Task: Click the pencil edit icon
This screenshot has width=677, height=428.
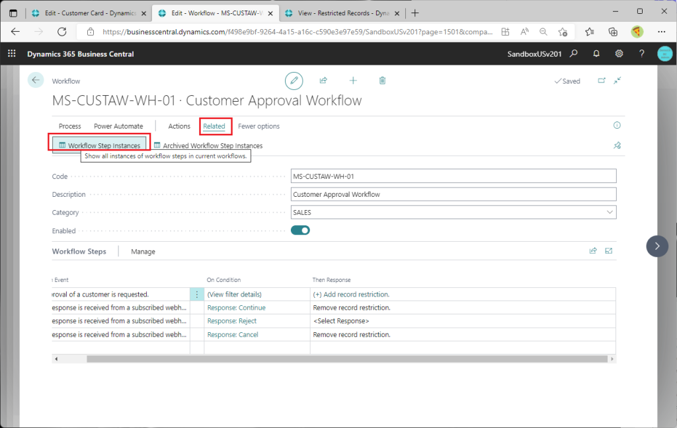Action: coord(294,81)
